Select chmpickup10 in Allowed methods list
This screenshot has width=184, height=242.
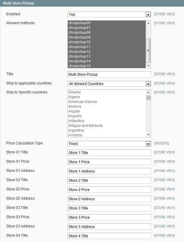(x=107, y=42)
